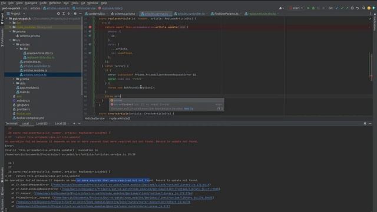This screenshot has height=212, width=377.
Task: Collapse the src folder
Action: tap(11, 40)
